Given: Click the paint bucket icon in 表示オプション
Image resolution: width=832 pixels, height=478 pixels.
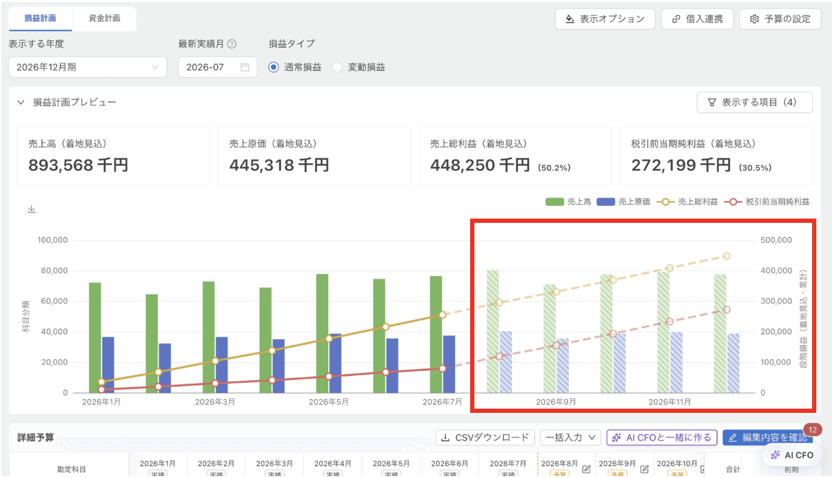Looking at the screenshot, I should click(x=570, y=19).
